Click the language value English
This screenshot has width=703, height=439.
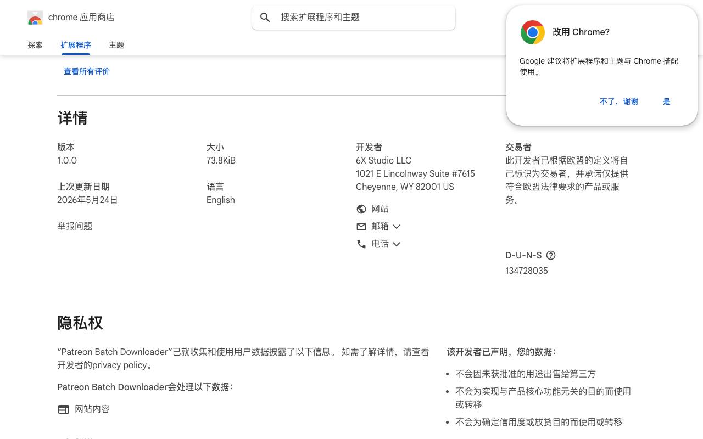click(221, 200)
